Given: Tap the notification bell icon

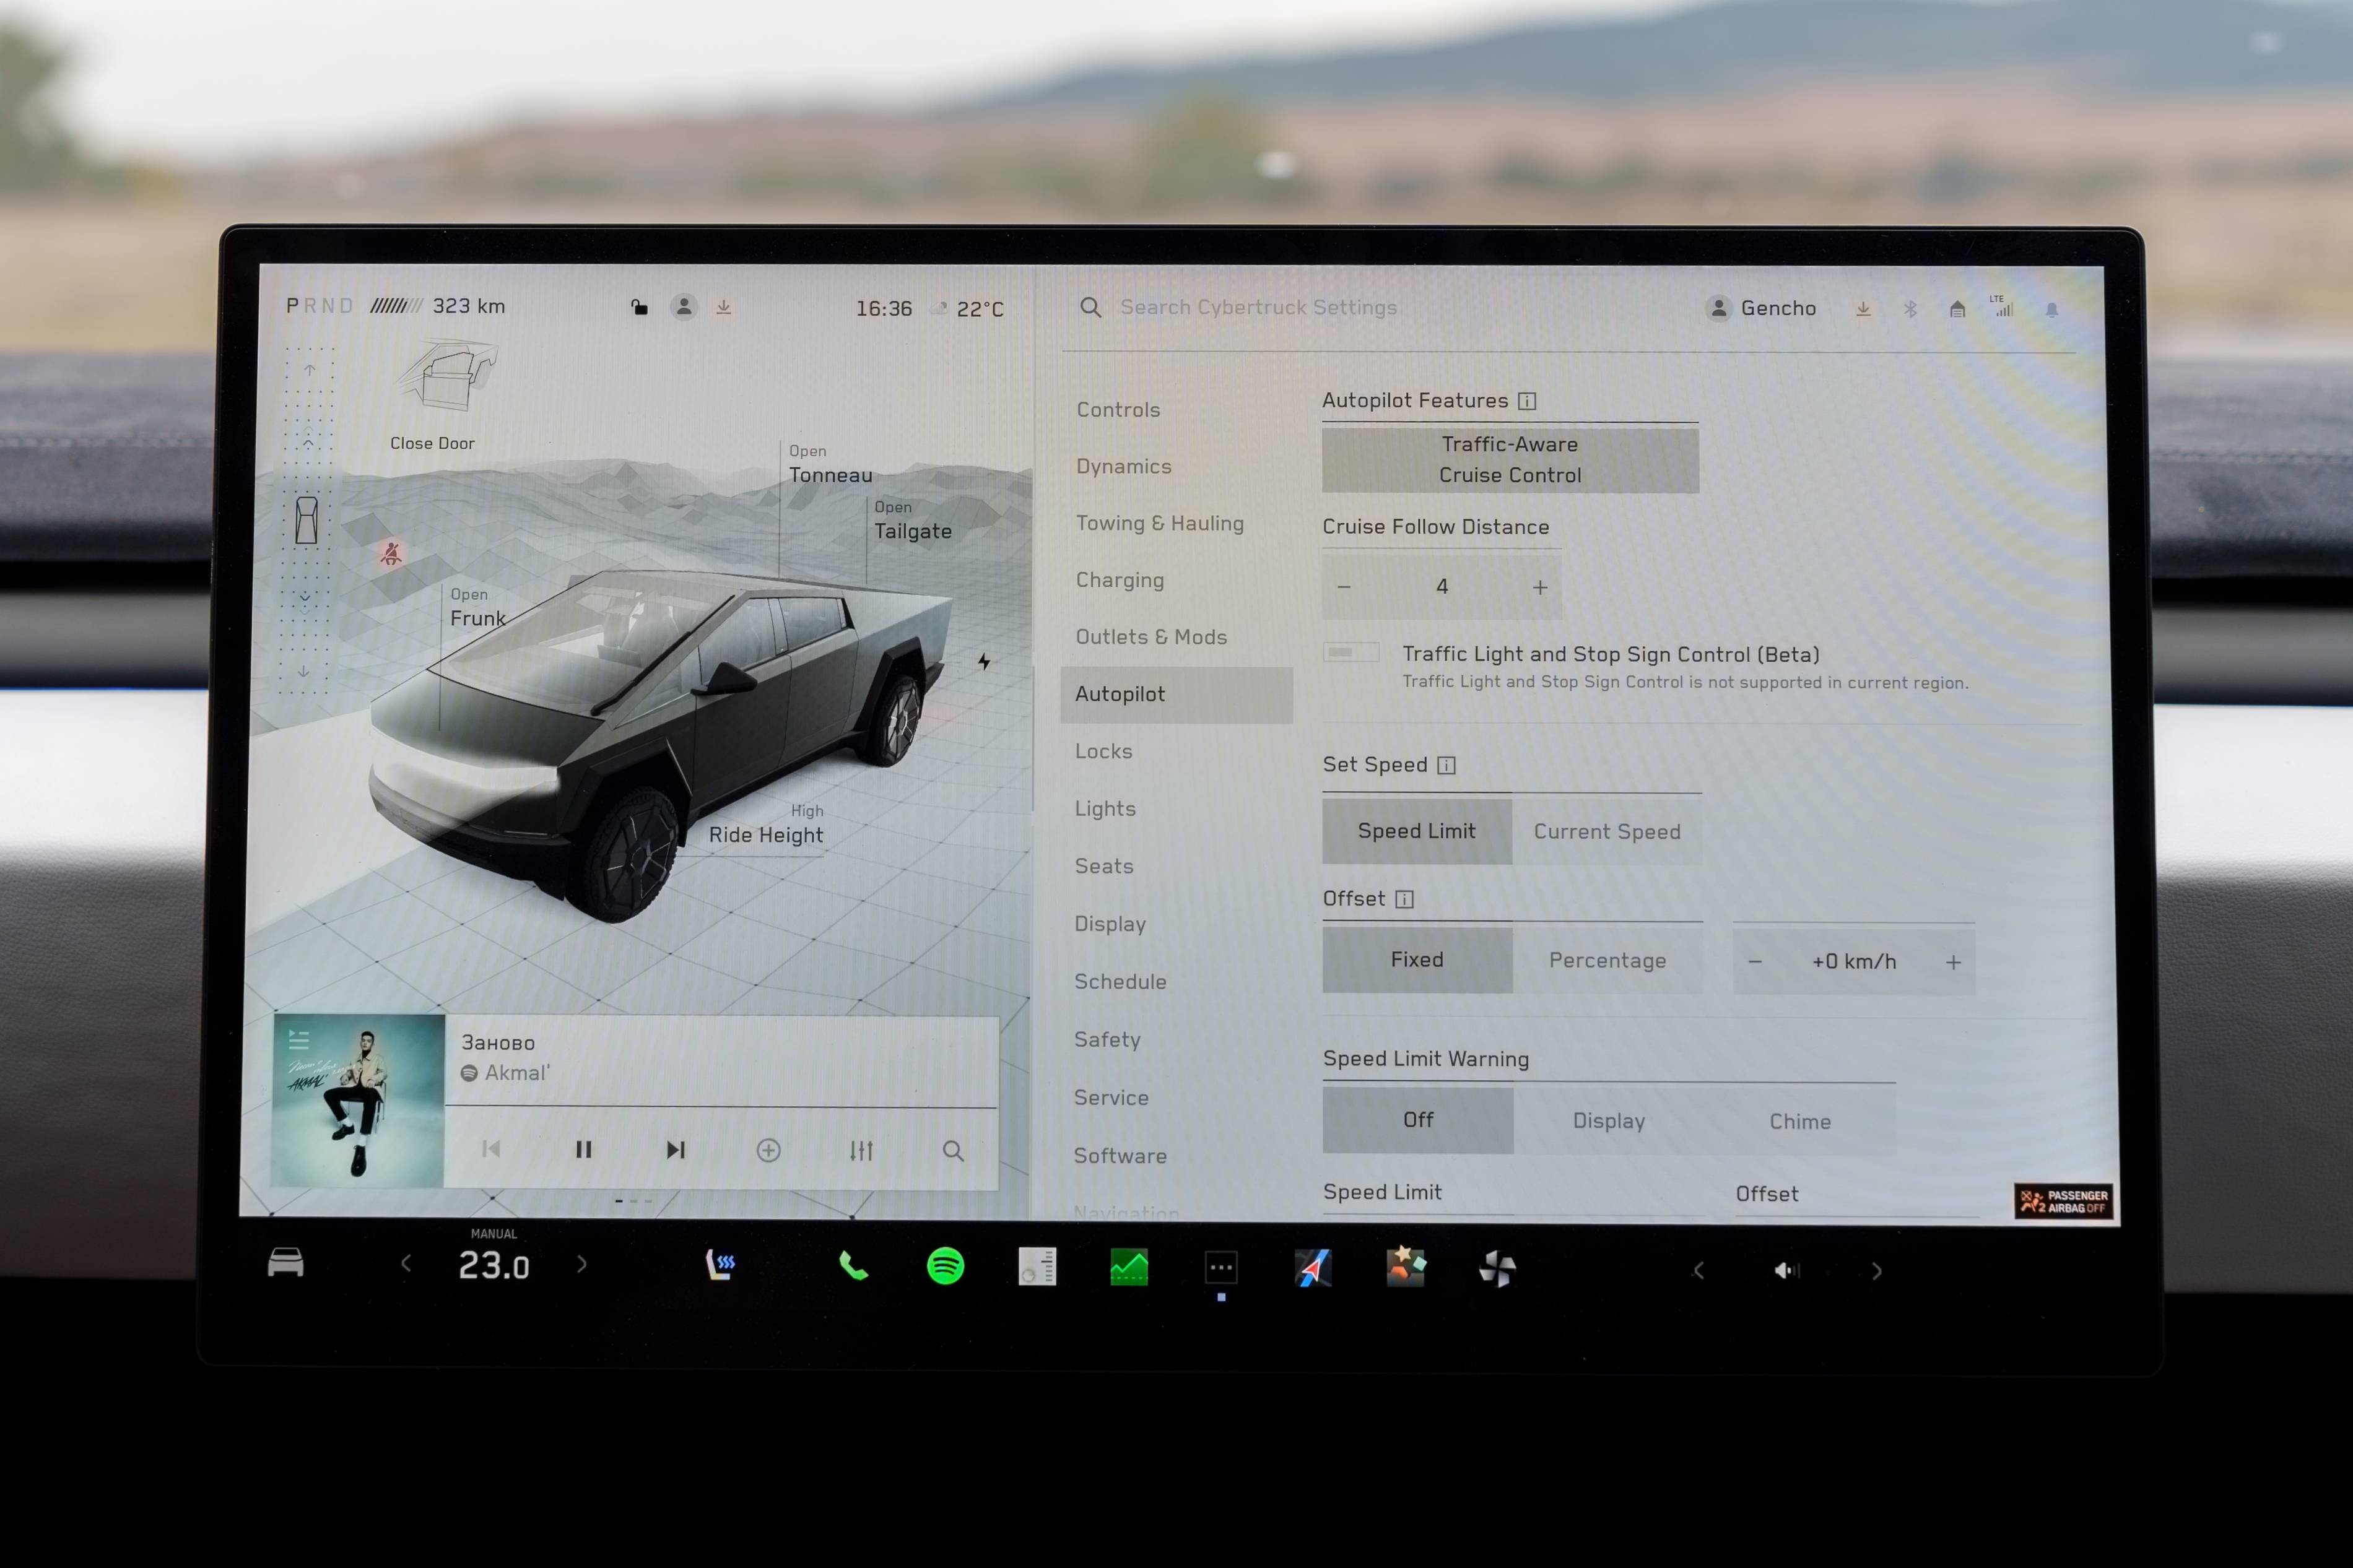Looking at the screenshot, I should [2051, 310].
